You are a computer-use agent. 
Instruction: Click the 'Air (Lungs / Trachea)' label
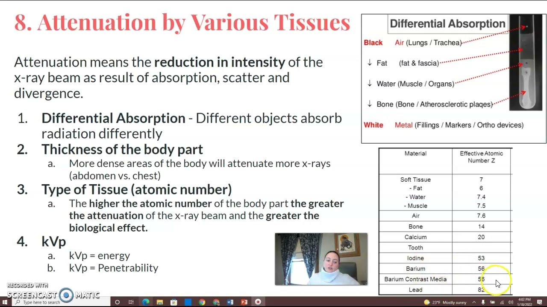428,43
